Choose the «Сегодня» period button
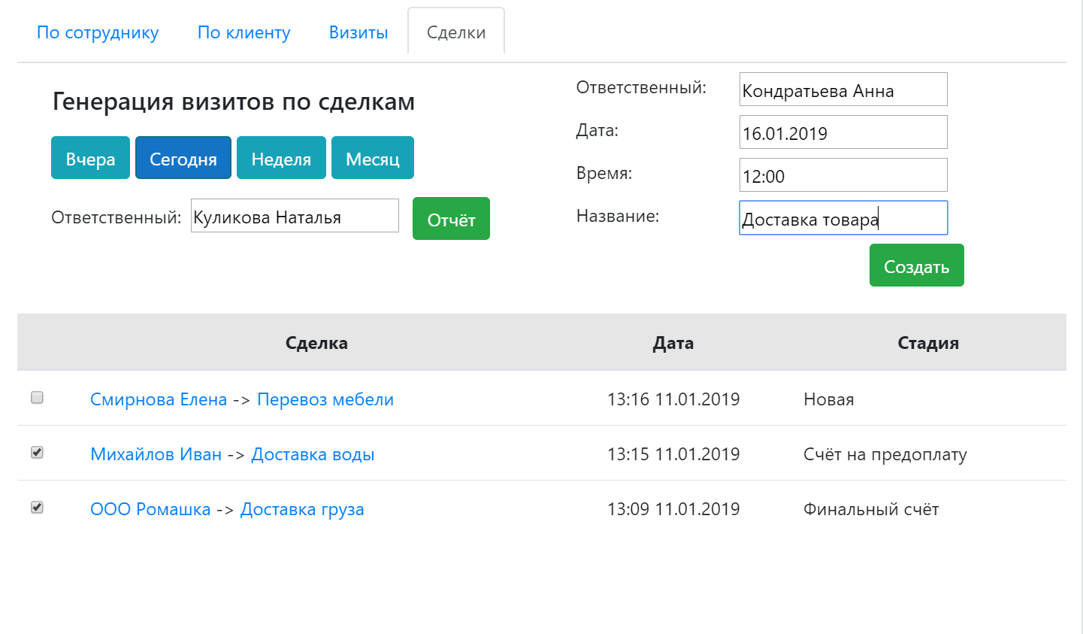Screen dimensions: 1083x634 click(183, 158)
